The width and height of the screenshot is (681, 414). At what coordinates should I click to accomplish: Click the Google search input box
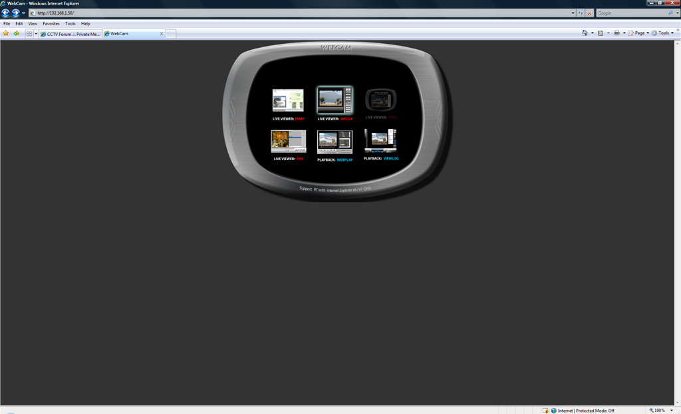click(630, 13)
